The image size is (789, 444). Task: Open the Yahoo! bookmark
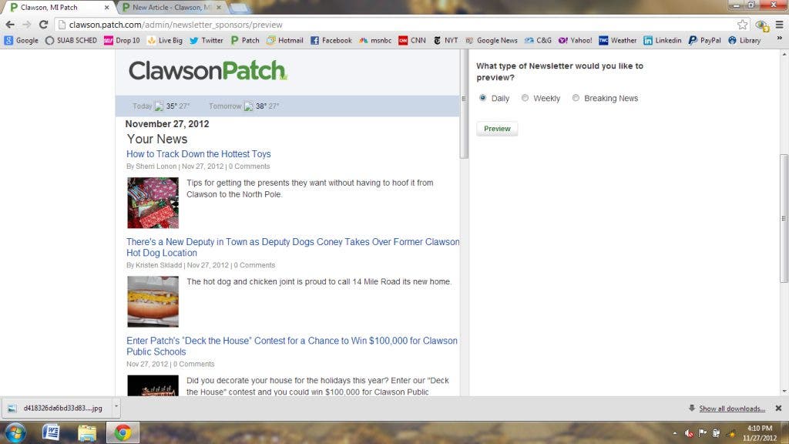tap(575, 40)
